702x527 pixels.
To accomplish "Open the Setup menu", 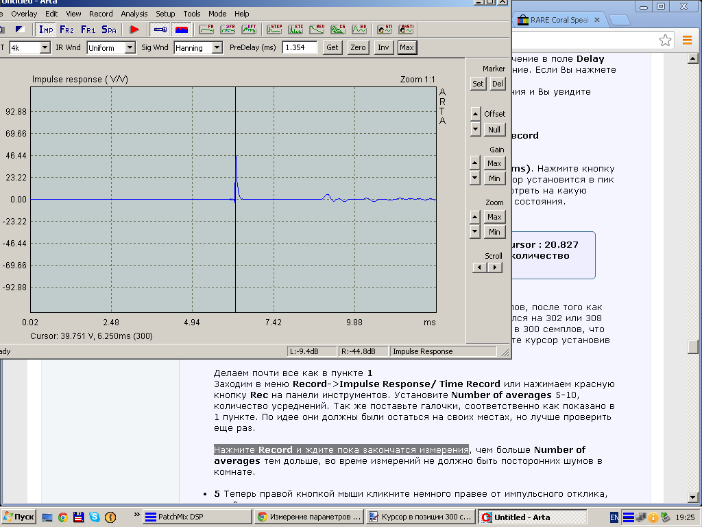I will (165, 14).
